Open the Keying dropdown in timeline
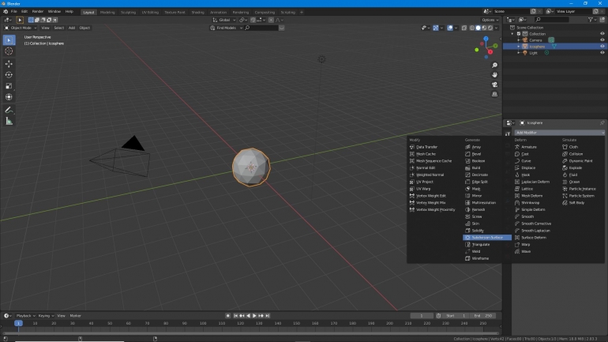608x342 pixels. click(46, 316)
